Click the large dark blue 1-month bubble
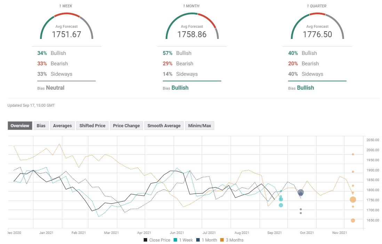382x244 pixels. coord(301,193)
